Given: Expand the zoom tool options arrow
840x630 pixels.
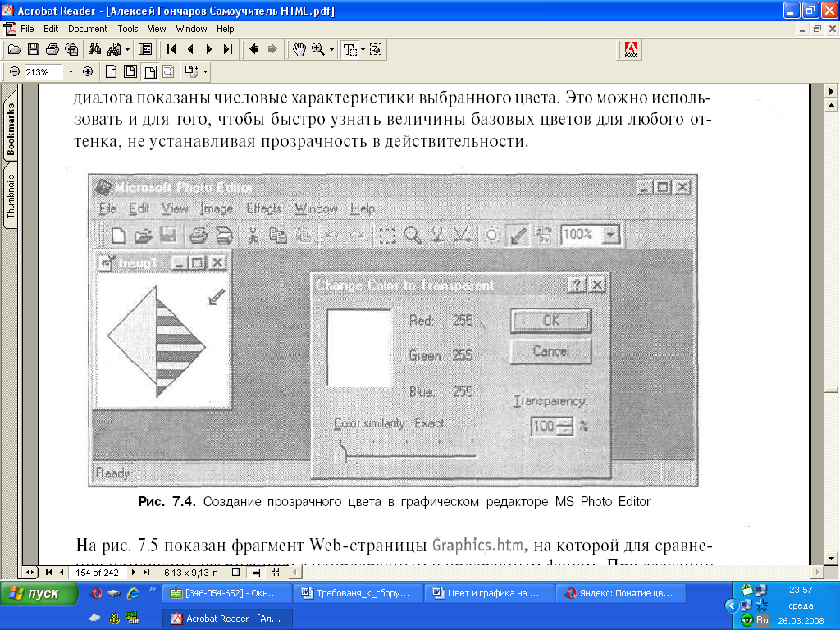Looking at the screenshot, I should point(331,50).
